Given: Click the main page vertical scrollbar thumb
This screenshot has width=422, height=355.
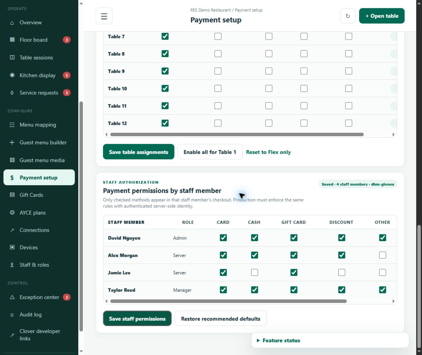Looking at the screenshot, I should 419,287.
